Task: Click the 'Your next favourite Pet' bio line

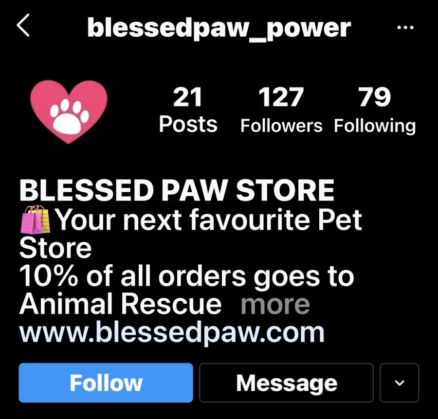Action: click(209, 220)
